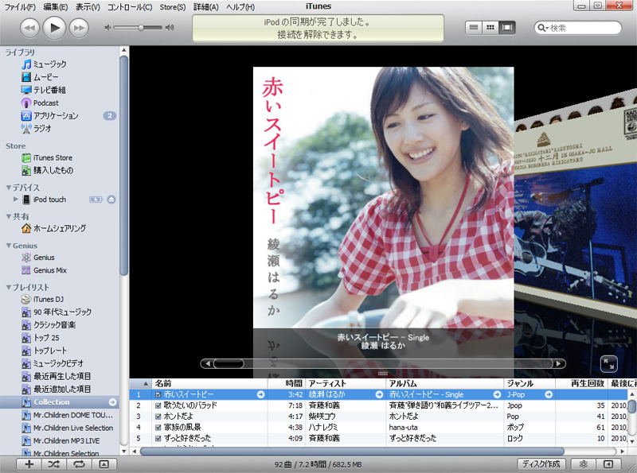Click the ディスク作成 burn disc button
Image resolution: width=637 pixels, height=473 pixels.
tap(541, 464)
